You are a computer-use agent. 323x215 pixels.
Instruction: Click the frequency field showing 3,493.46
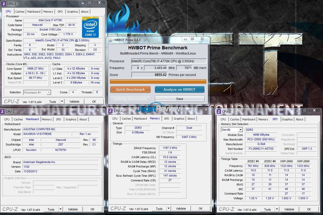(x=156, y=68)
